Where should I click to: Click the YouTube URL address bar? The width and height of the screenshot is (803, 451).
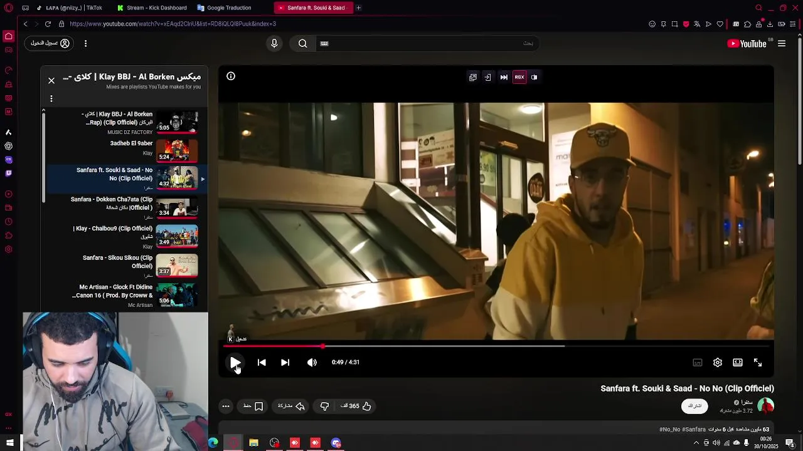pyautogui.click(x=351, y=24)
